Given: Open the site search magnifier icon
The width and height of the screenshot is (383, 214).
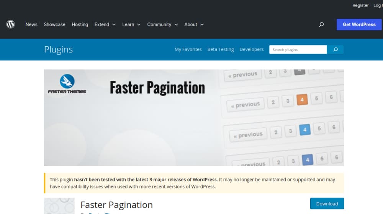Looking at the screenshot, I should pos(321,24).
